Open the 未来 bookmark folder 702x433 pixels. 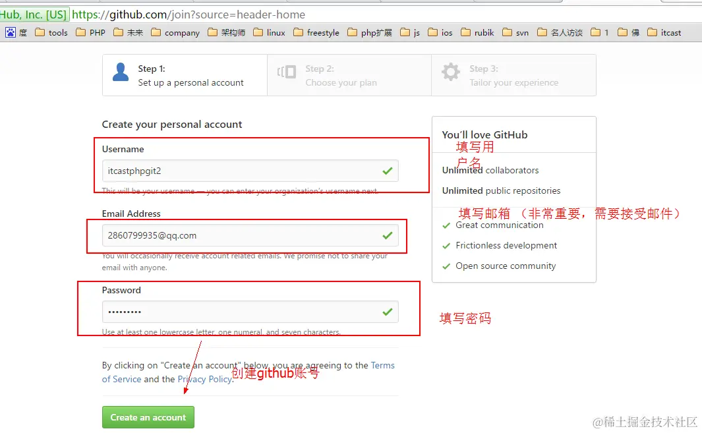click(128, 33)
